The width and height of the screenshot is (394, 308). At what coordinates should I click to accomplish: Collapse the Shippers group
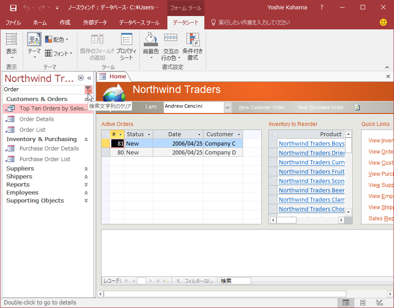click(86, 177)
